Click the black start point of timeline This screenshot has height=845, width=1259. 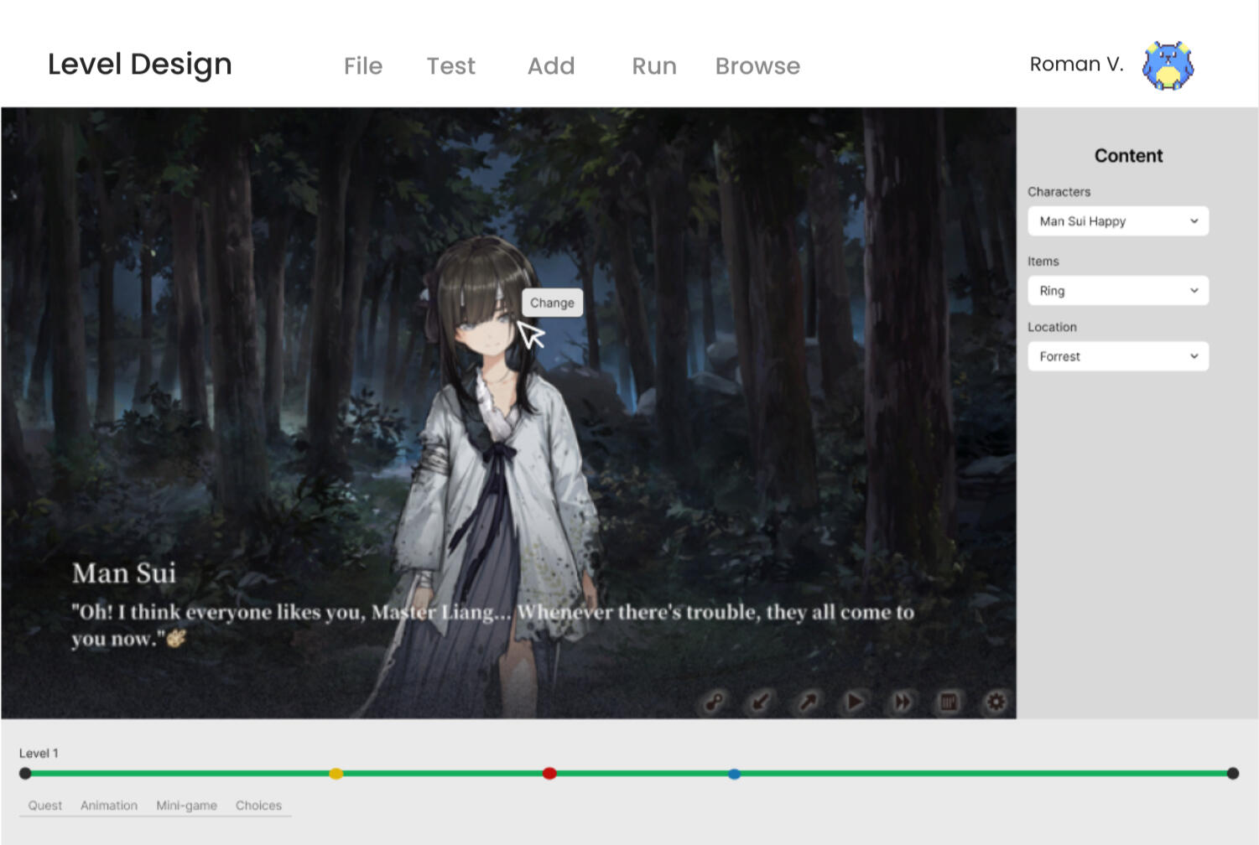25,774
